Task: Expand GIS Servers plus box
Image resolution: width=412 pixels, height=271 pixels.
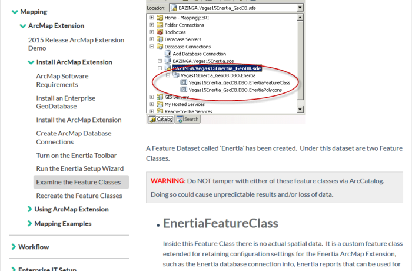Action: click(x=152, y=97)
